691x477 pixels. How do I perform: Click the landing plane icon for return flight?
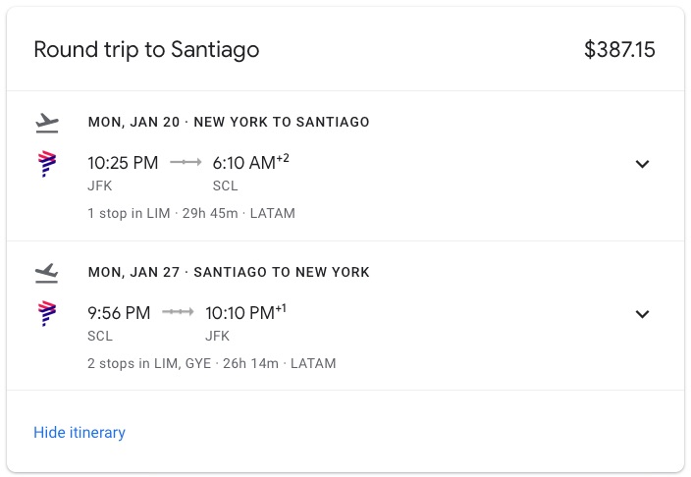pyautogui.click(x=46, y=272)
